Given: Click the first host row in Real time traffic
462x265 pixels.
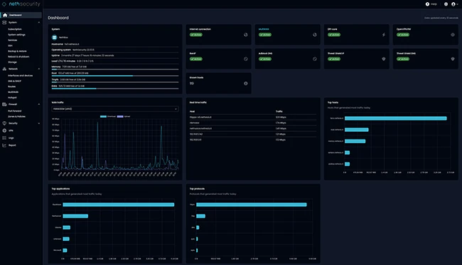Looking at the screenshot, I should (253, 117).
